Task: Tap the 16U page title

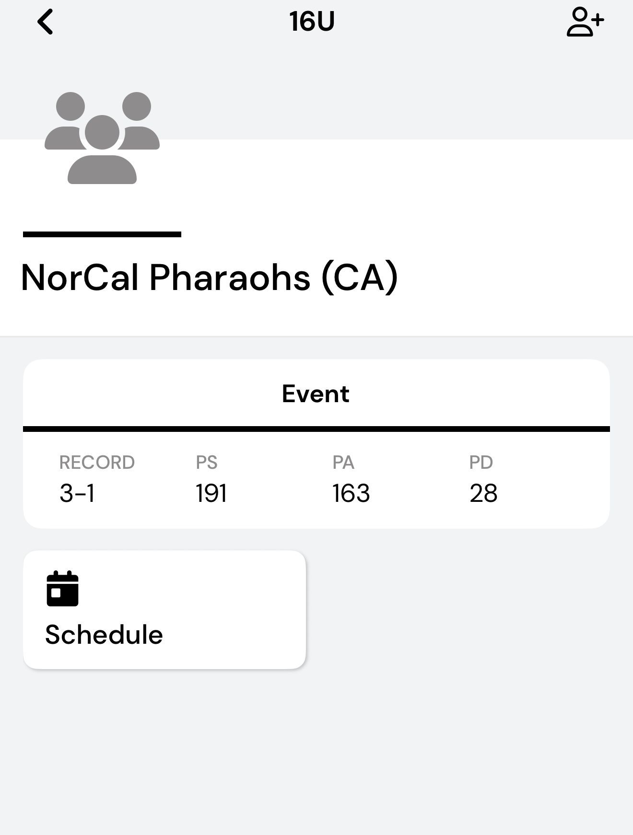Action: pos(312,22)
